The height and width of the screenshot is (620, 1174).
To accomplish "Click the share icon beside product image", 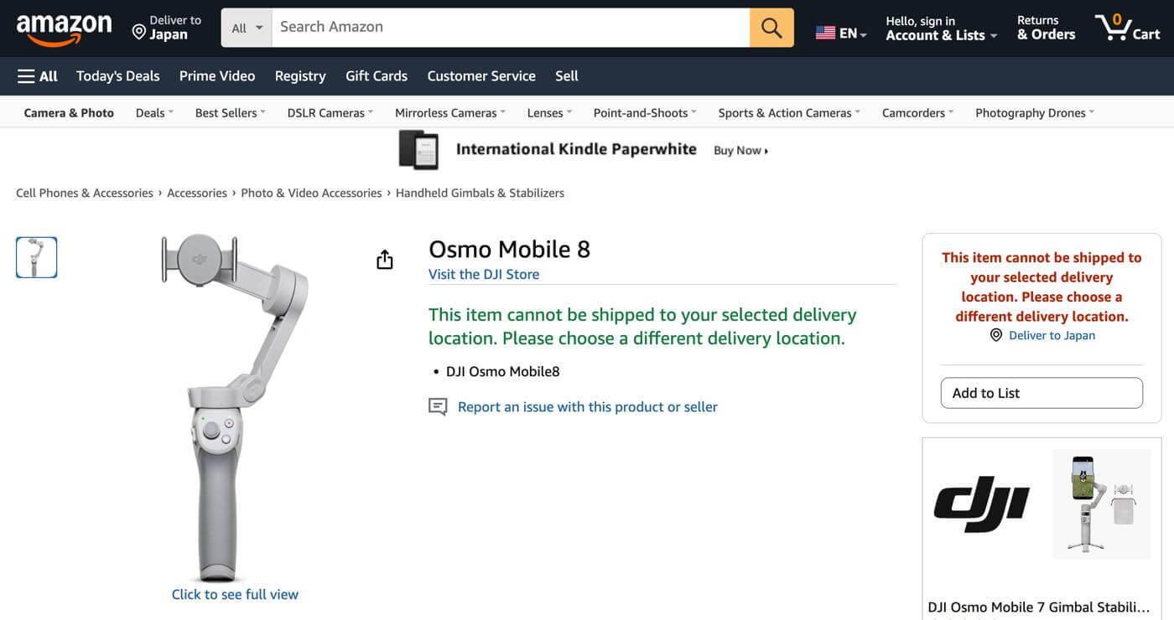I will pos(384,260).
